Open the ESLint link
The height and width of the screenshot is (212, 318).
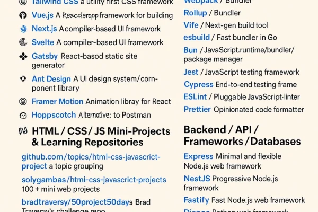pyautogui.click(x=195, y=96)
